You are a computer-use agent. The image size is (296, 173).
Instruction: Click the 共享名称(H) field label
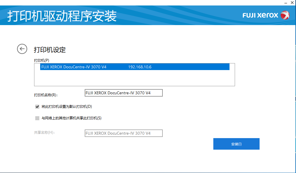click(x=44, y=133)
